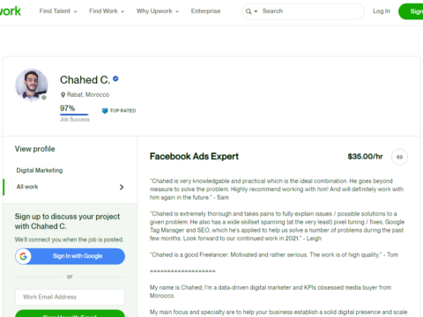Click the Top Rated badge icon
This screenshot has width=423, height=317.
tap(105, 111)
